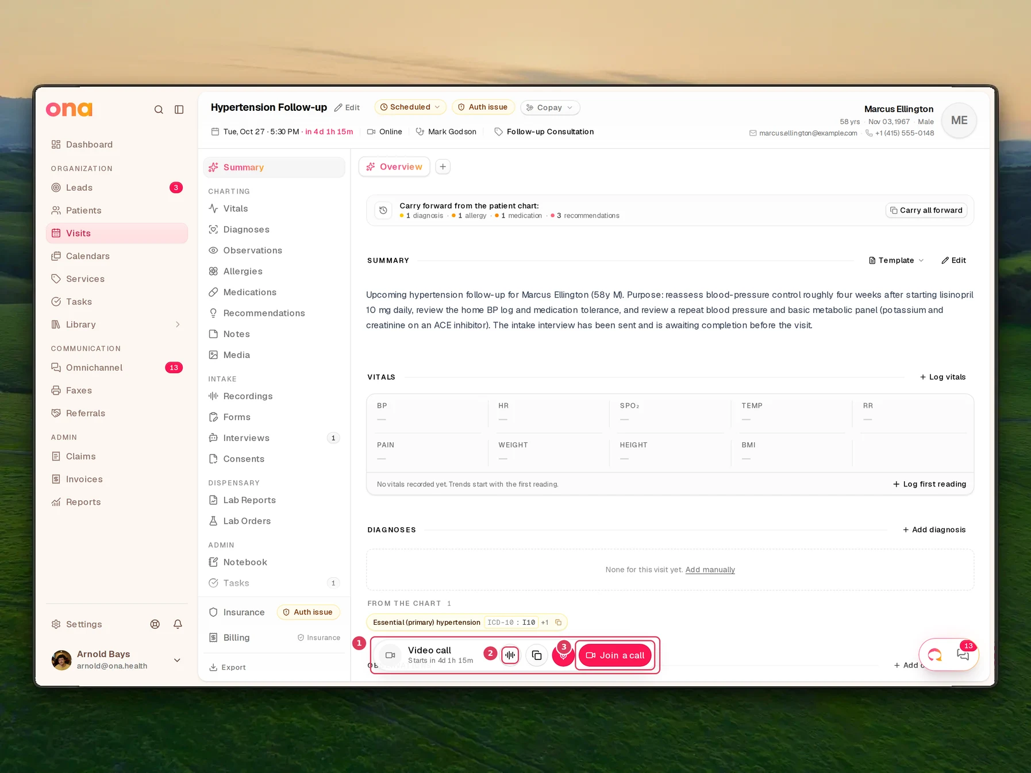Viewport: 1031px width, 773px height.
Task: Open the search icon beside the ona logo
Action: [x=159, y=110]
